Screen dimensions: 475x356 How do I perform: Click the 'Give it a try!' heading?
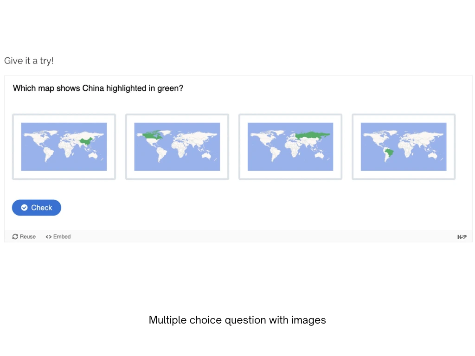(29, 61)
